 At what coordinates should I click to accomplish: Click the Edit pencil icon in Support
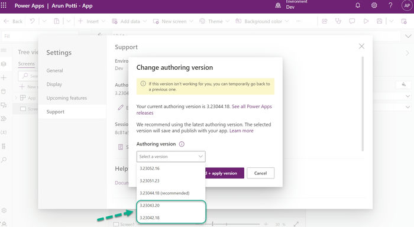[121, 108]
